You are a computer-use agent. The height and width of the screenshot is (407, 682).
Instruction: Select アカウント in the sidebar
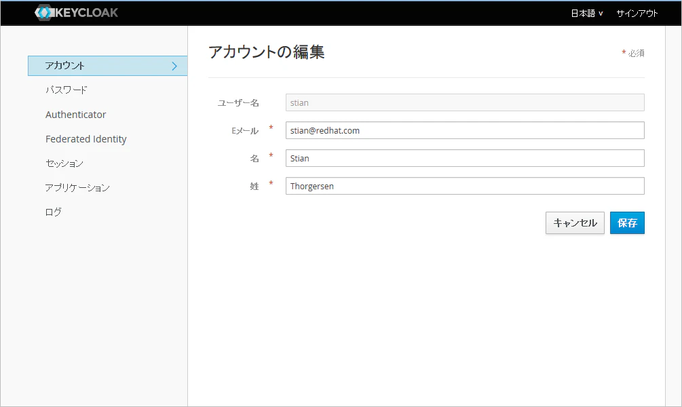click(107, 66)
